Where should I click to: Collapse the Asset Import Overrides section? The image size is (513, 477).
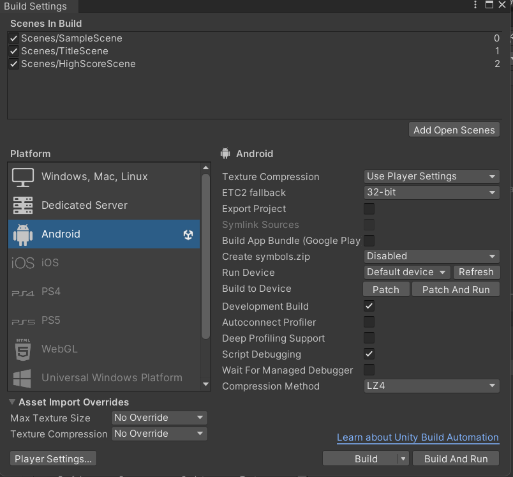[x=12, y=402]
